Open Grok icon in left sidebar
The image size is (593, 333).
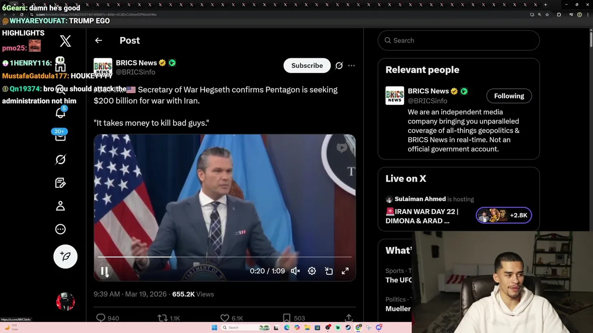[x=60, y=160]
